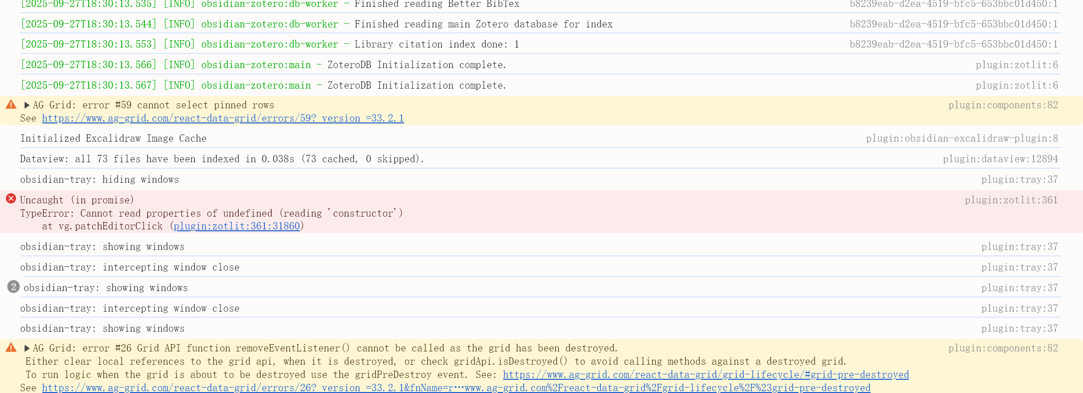Select the Initialized Excalidraw Image Cache message

click(x=113, y=138)
